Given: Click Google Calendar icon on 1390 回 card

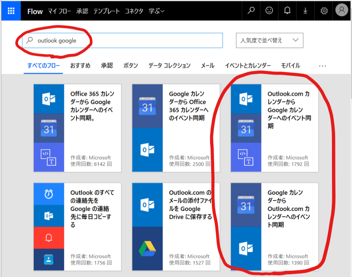Looking at the screenshot, I should pyautogui.click(x=246, y=205).
